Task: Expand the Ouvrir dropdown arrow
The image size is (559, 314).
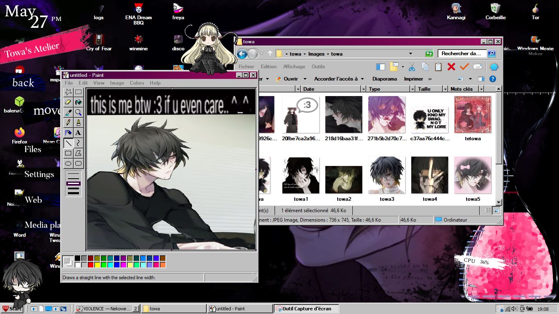Action: click(x=305, y=79)
